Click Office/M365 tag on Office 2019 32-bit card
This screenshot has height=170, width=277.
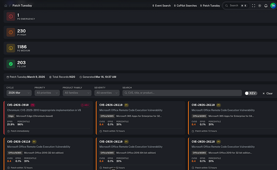click(x=199, y=153)
